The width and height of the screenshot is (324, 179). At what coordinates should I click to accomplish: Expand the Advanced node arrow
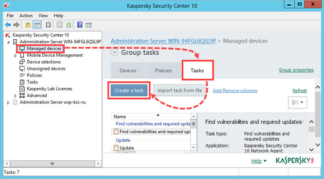click(15, 96)
